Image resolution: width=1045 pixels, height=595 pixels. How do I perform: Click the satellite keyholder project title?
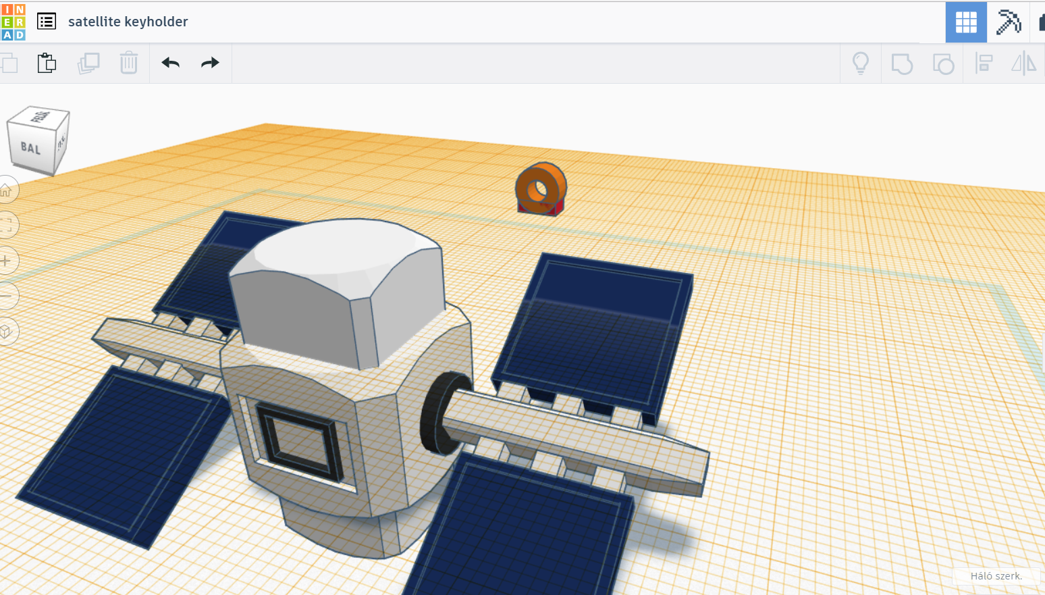pyautogui.click(x=128, y=22)
